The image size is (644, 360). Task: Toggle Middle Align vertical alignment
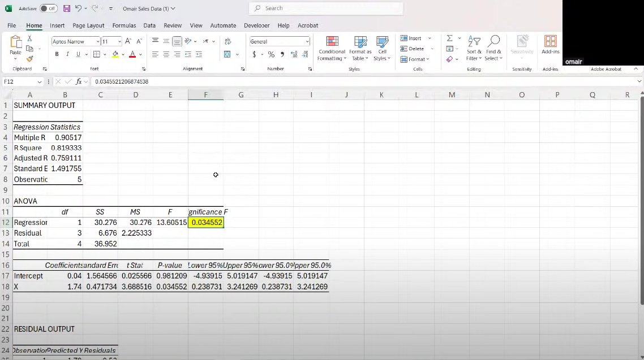[166, 41]
